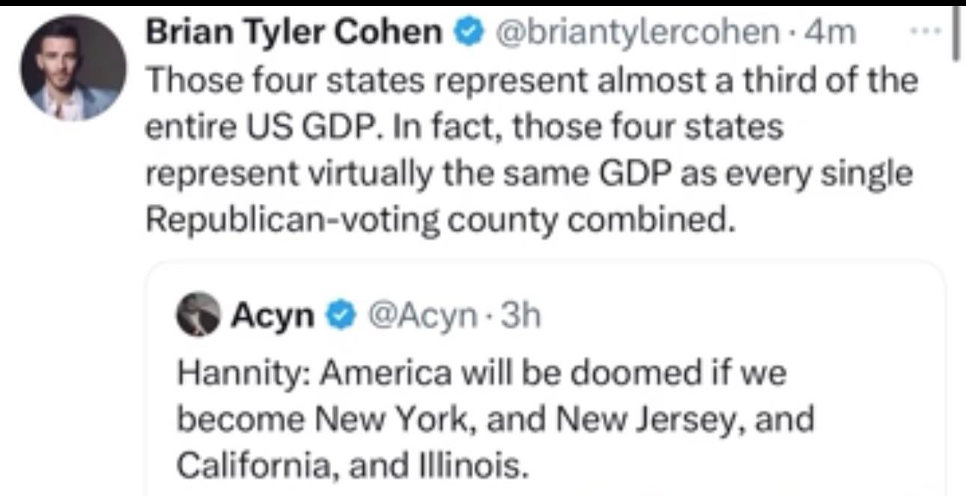Screen dimensions: 966x496
Task: Click the 'represent virtually the same GDP' line
Action: [x=529, y=175]
